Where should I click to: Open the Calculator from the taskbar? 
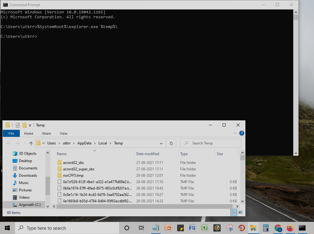(265, 228)
